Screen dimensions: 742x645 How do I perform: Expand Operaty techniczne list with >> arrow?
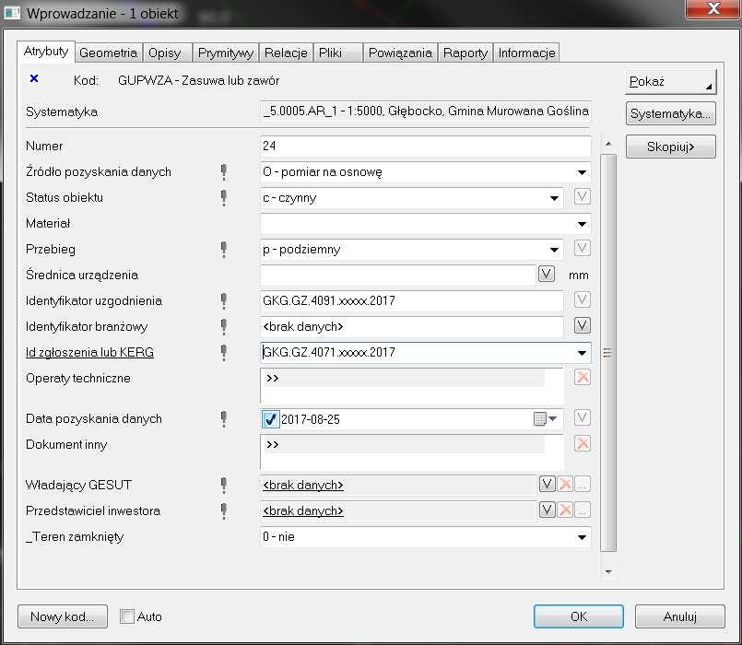pyautogui.click(x=273, y=378)
